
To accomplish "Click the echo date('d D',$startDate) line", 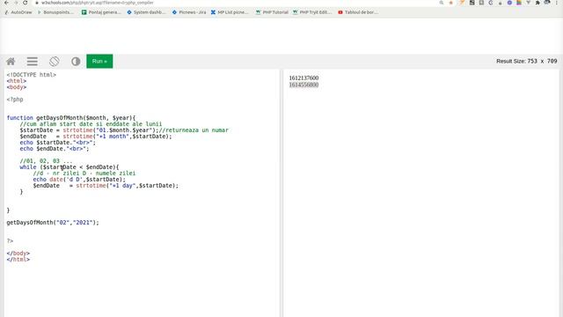I will point(79,180).
